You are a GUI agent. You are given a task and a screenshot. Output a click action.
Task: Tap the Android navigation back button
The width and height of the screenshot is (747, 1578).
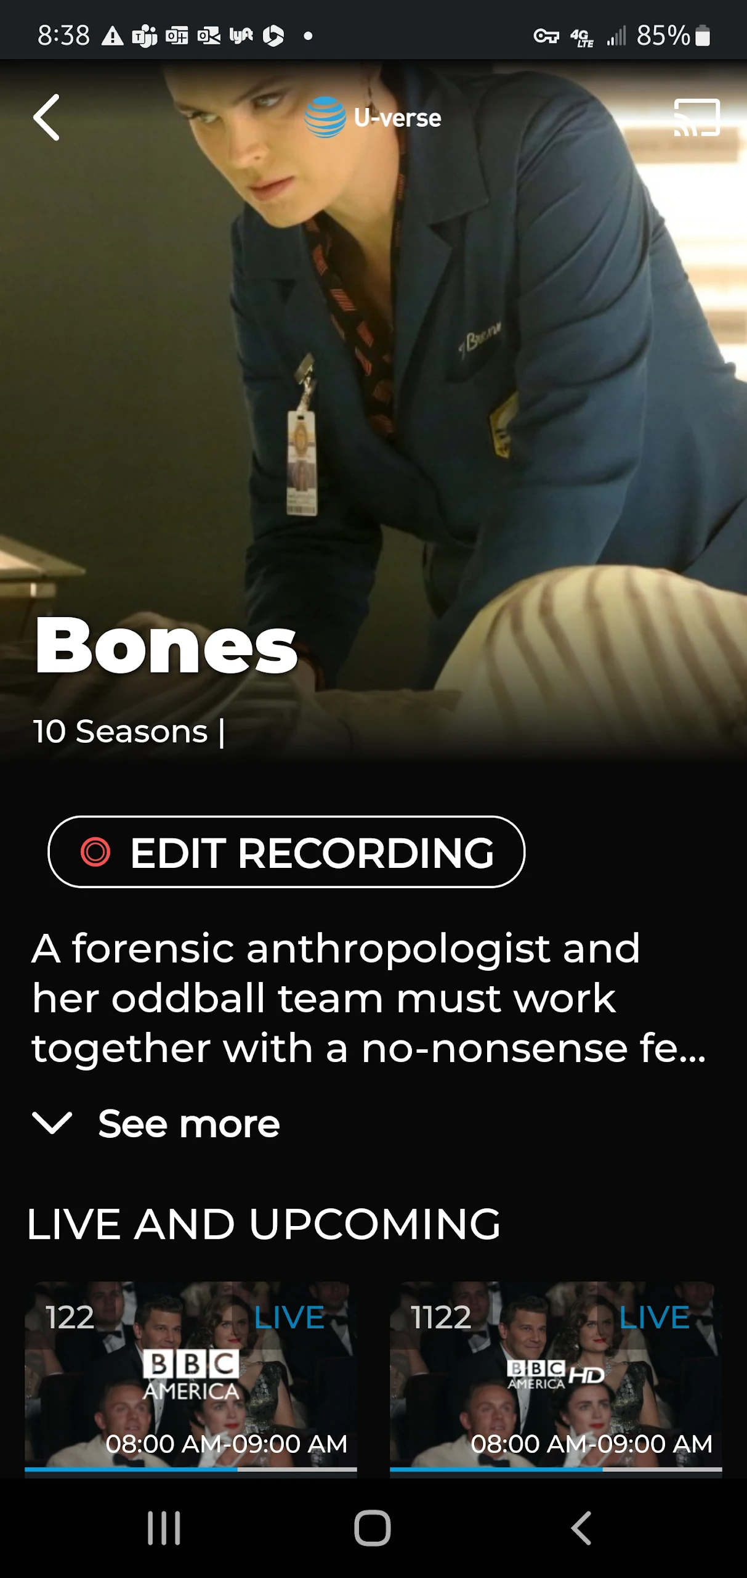[581, 1528]
